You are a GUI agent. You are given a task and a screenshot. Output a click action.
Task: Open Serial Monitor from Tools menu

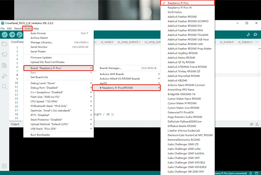[58, 47]
